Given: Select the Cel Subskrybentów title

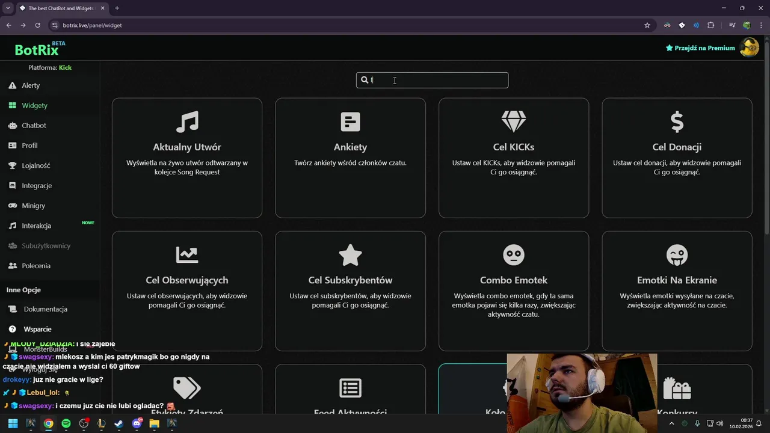Looking at the screenshot, I should coord(350,280).
